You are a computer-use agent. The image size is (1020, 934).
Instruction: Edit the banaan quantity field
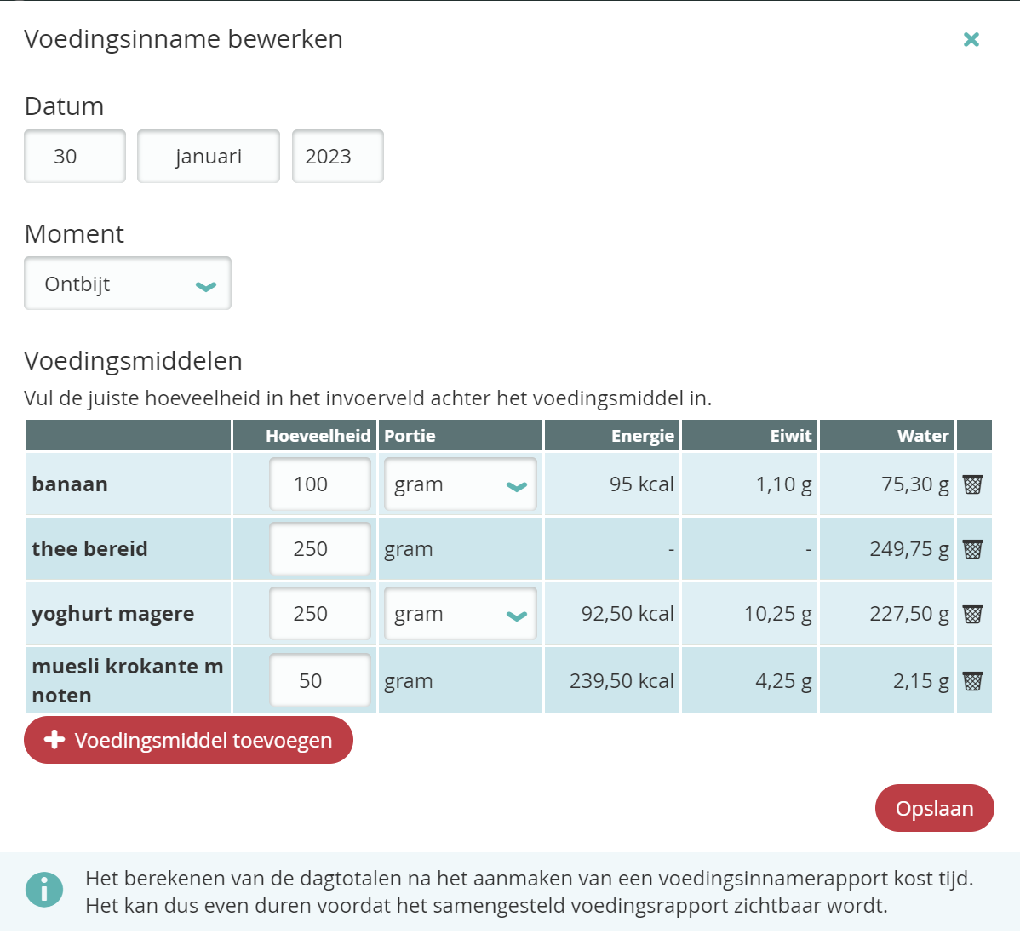tap(319, 484)
